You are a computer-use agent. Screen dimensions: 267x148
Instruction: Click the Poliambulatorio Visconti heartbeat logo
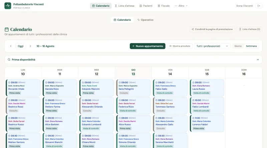(8, 6)
